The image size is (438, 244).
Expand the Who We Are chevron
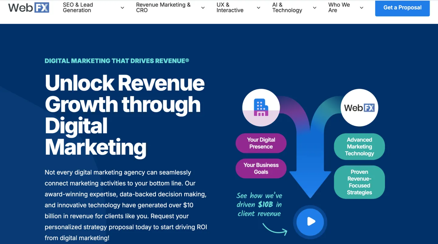point(361,8)
